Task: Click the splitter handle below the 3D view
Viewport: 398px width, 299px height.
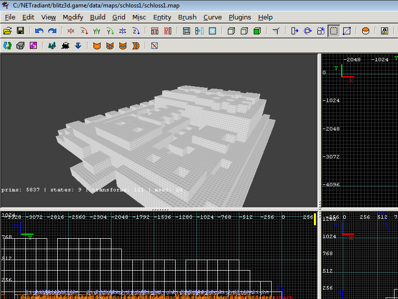Action: point(159,209)
